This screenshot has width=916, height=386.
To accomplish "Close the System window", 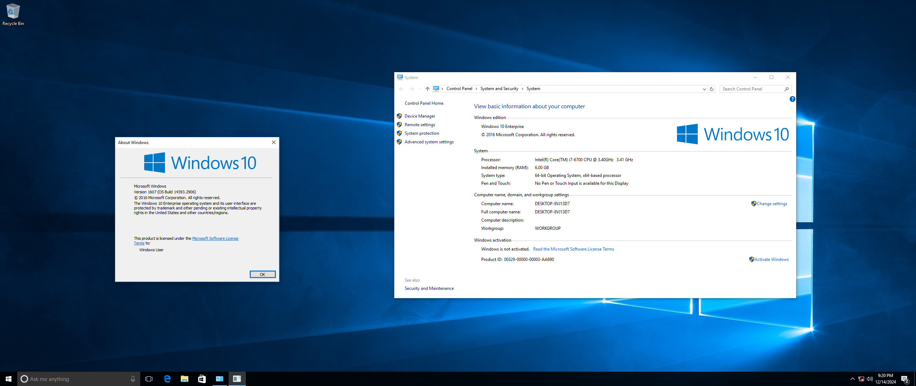I will click(x=788, y=77).
